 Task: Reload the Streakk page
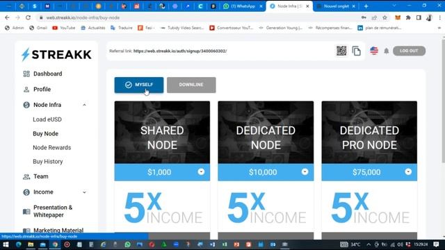[28, 17]
